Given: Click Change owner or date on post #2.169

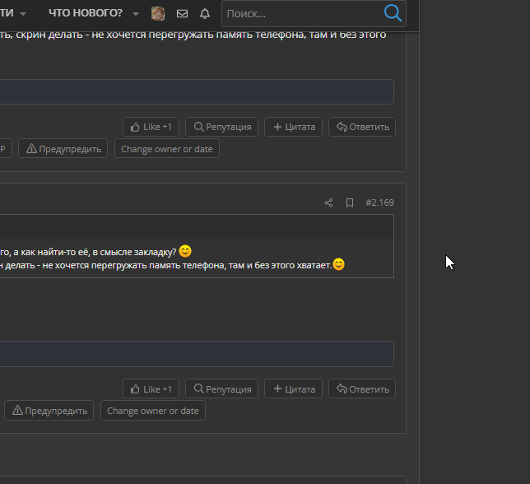Looking at the screenshot, I should click(153, 410).
